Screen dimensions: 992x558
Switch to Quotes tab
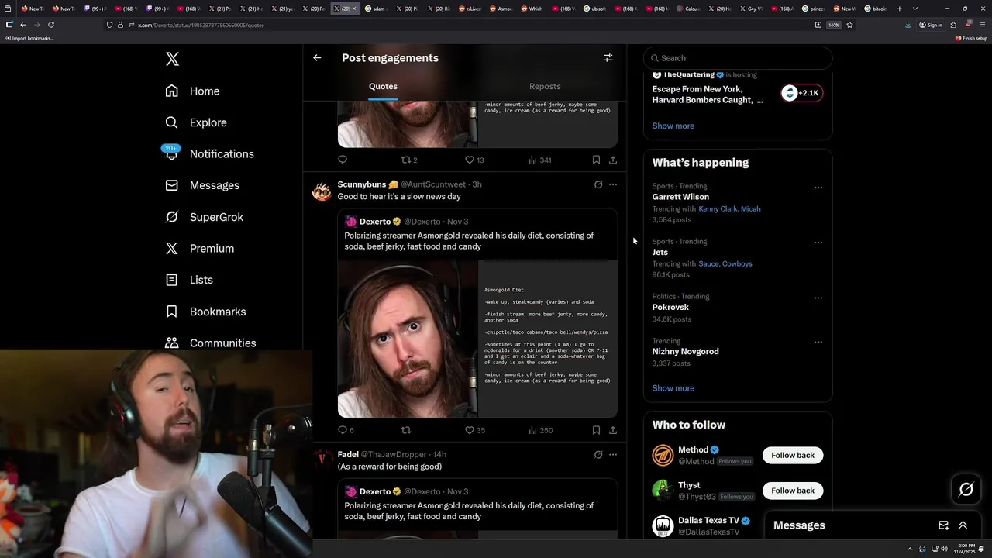tap(383, 87)
